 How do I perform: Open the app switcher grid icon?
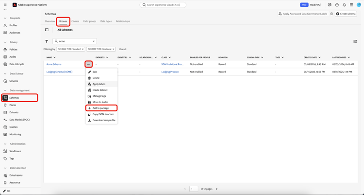351,5
